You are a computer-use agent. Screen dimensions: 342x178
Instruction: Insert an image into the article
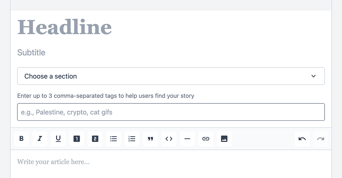coord(224,139)
